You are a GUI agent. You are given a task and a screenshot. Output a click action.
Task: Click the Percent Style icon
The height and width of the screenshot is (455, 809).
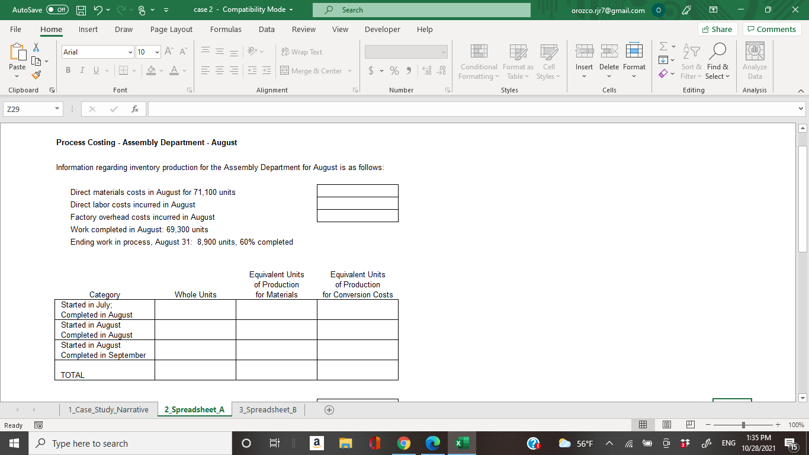(x=393, y=71)
